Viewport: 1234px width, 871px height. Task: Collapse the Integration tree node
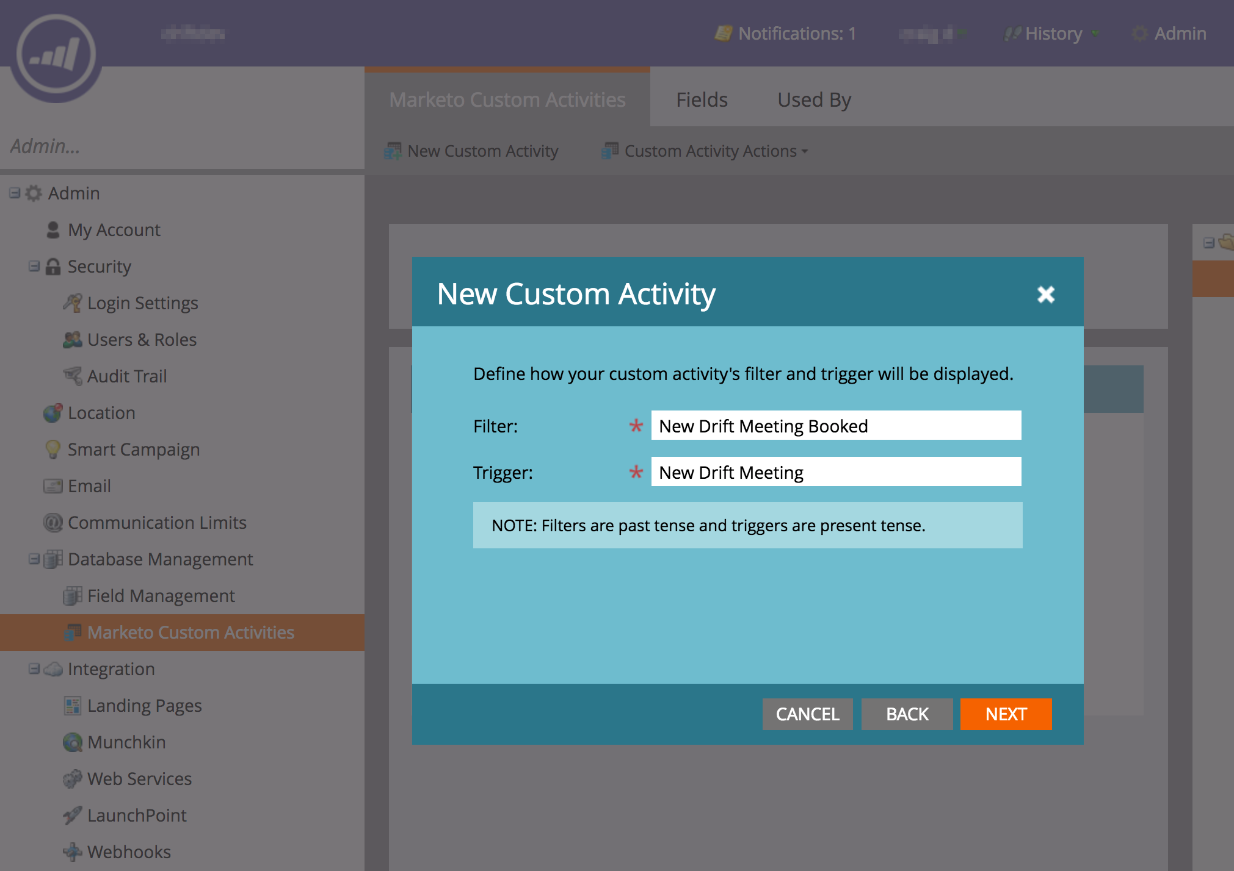point(34,669)
